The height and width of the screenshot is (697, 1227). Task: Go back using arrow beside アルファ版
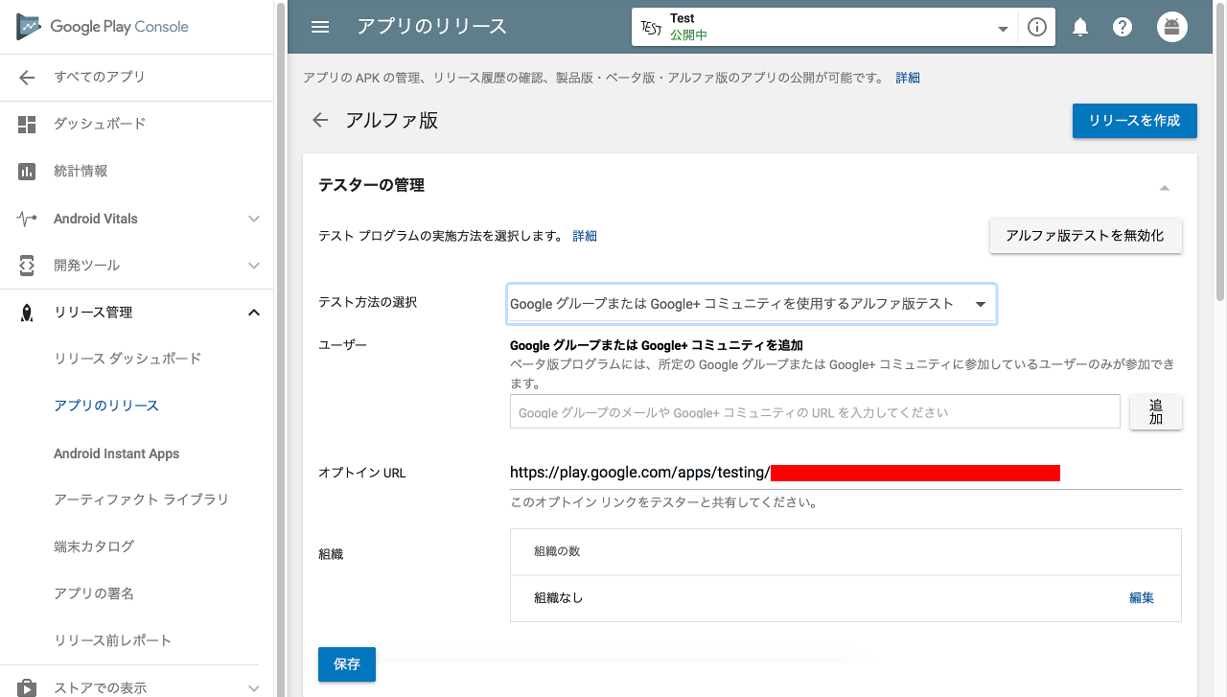(320, 120)
